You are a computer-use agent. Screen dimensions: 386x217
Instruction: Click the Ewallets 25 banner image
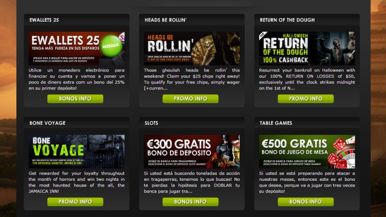click(77, 48)
